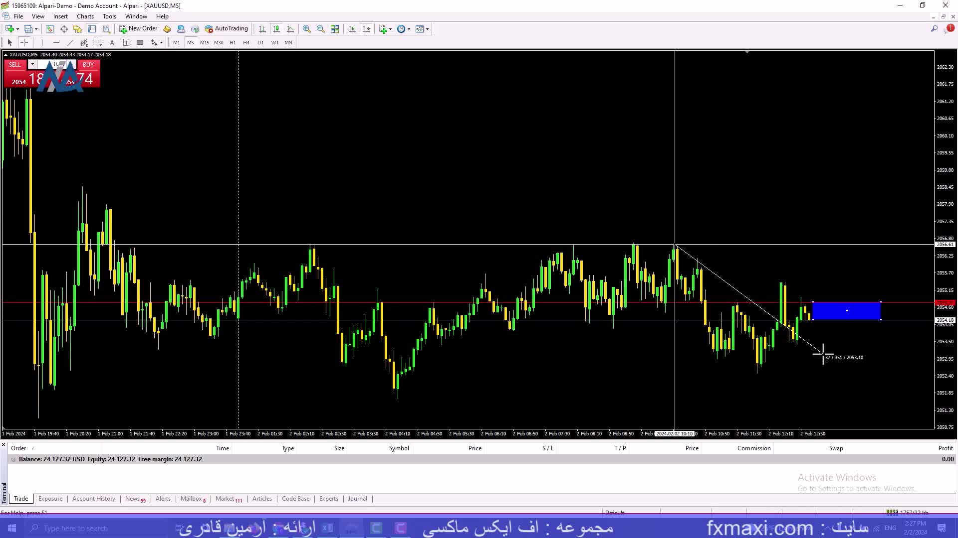The width and height of the screenshot is (958, 538).
Task: Select the crosshair tool
Action: pos(24,42)
